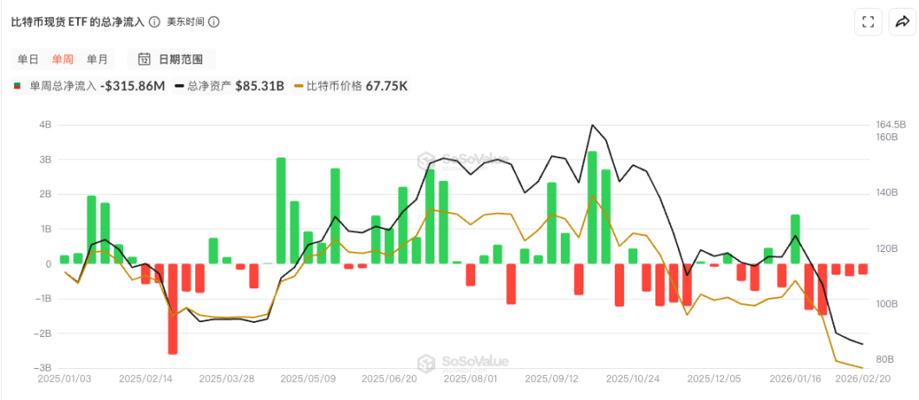The width and height of the screenshot is (919, 400).
Task: Open the 日期范围 date range picker
Action: click(x=172, y=60)
